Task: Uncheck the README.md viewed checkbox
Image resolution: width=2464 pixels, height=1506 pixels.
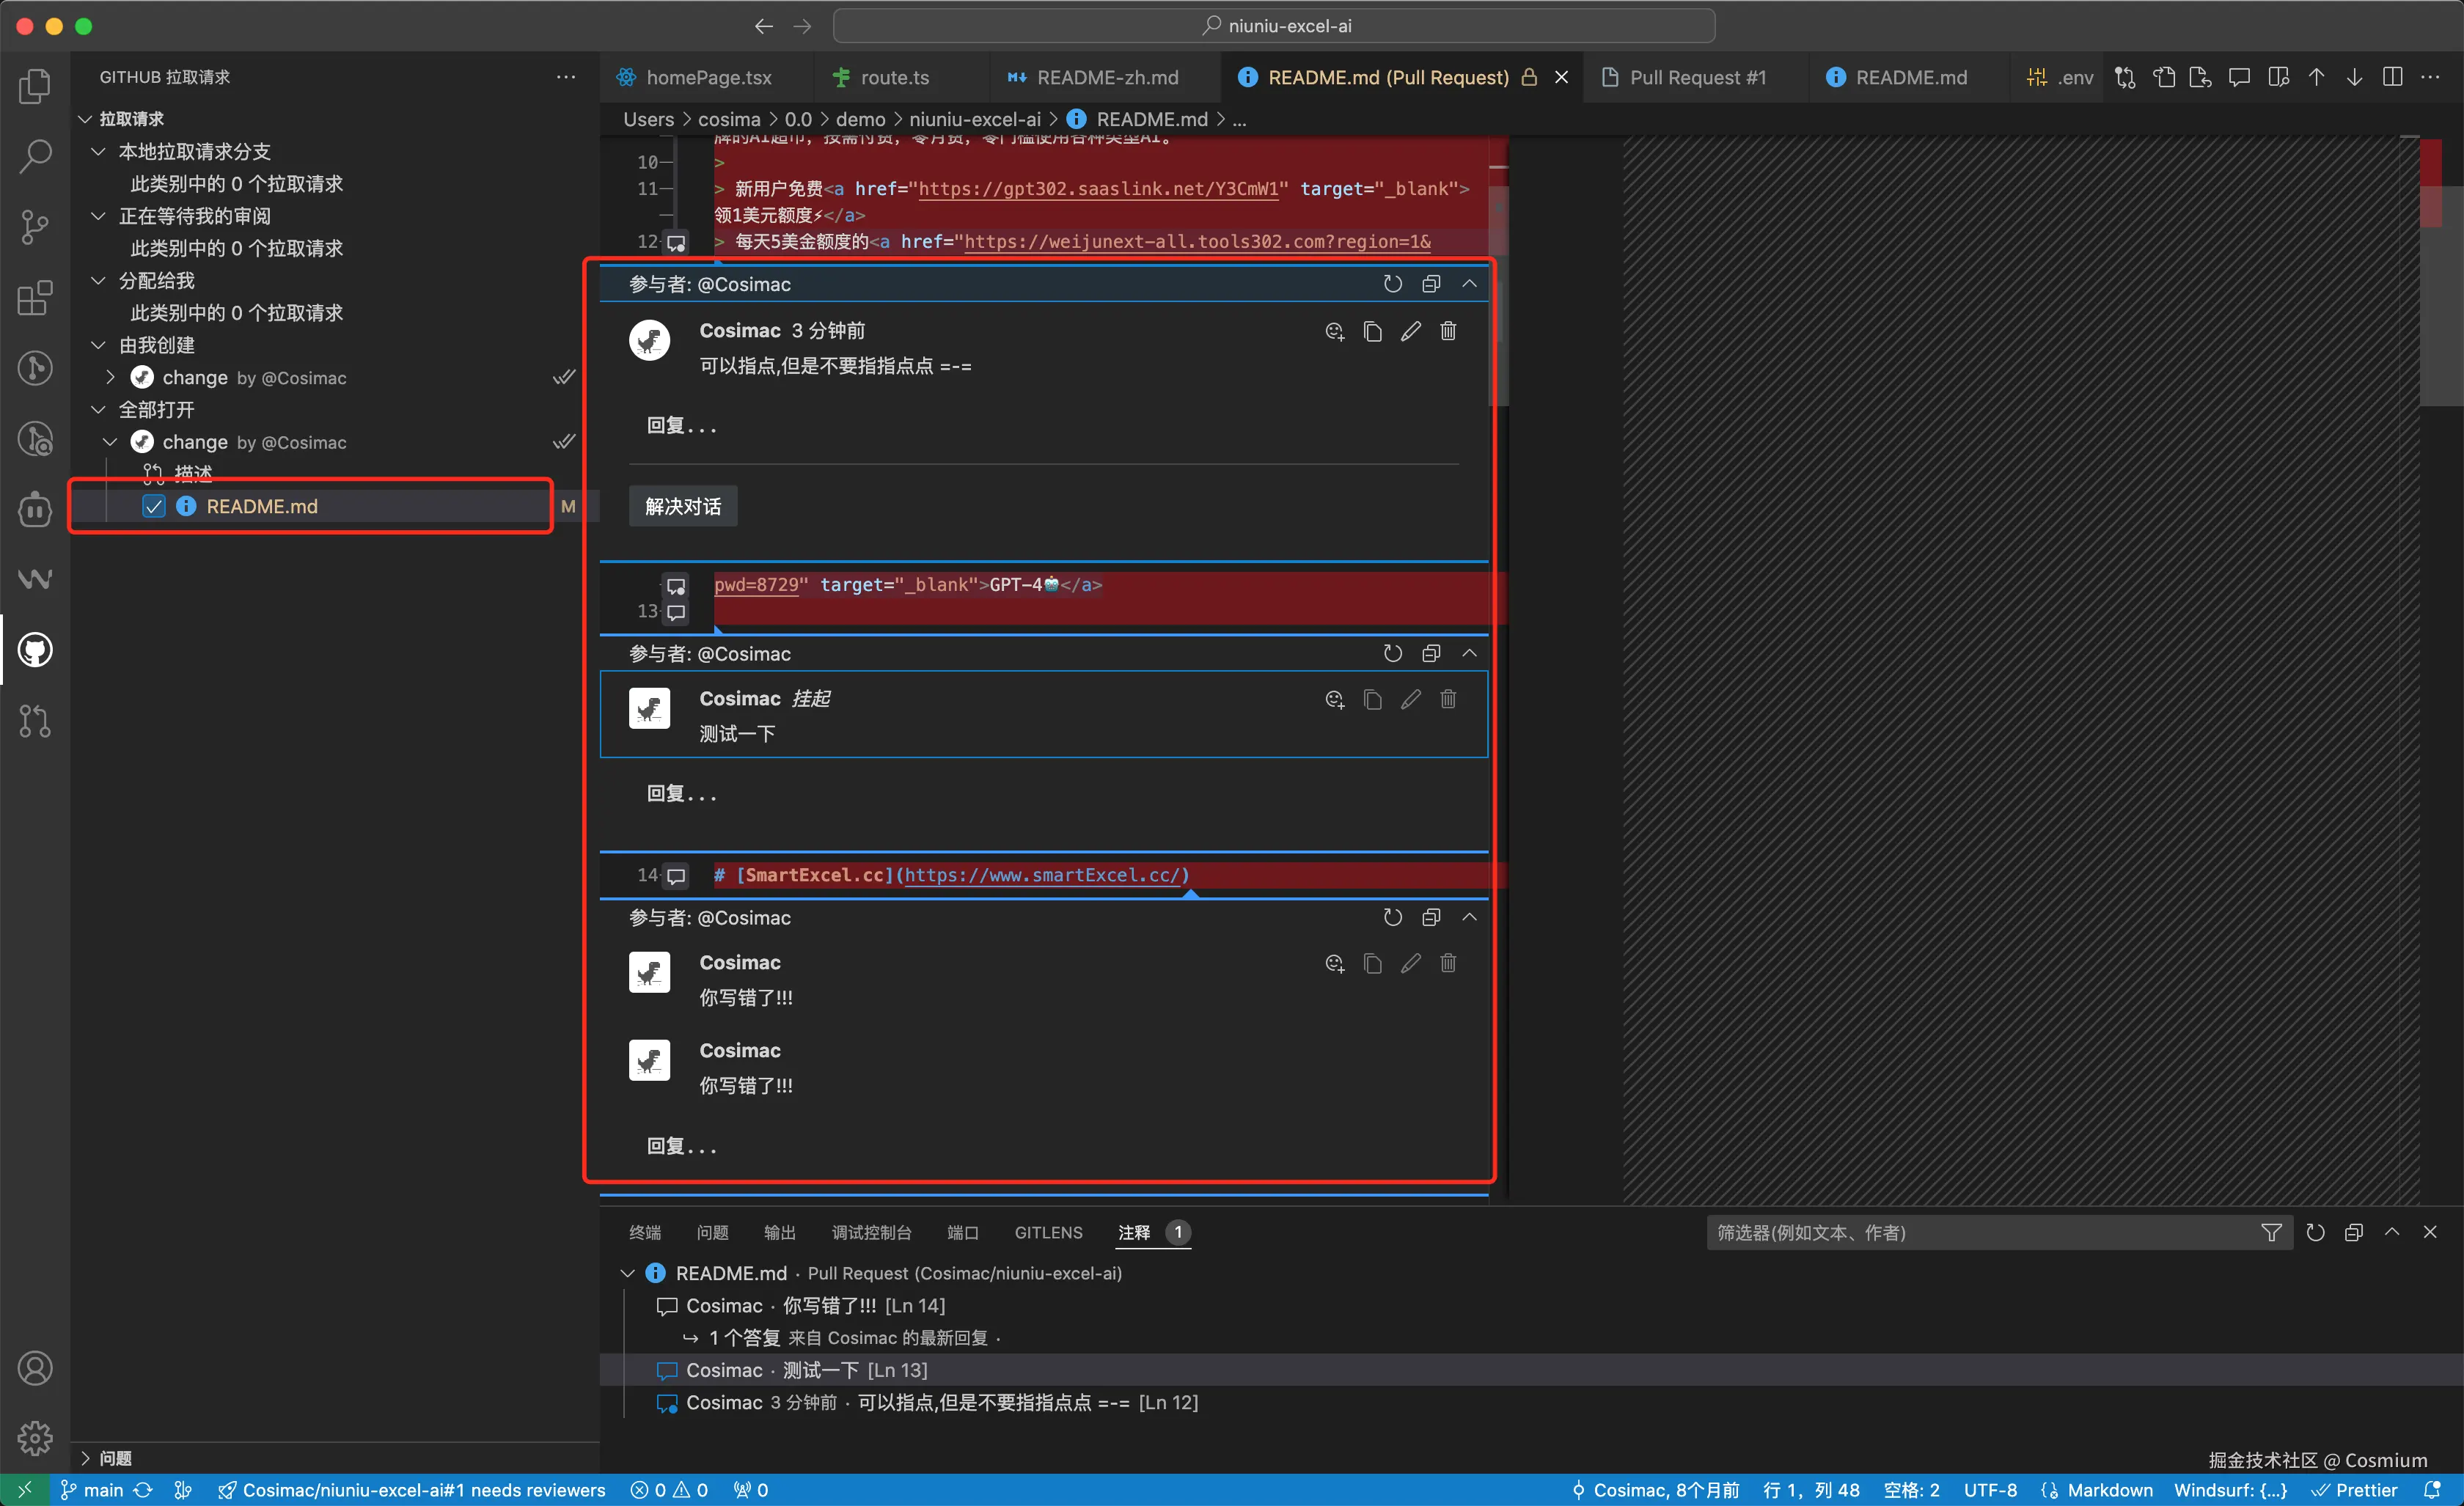Action: (x=153, y=507)
